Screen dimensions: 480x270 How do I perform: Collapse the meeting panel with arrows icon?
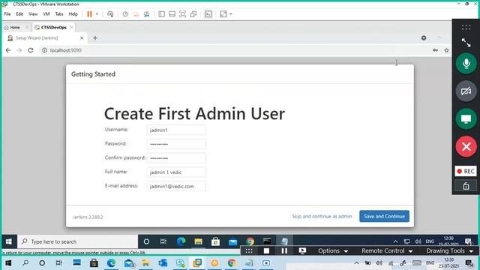(466, 43)
